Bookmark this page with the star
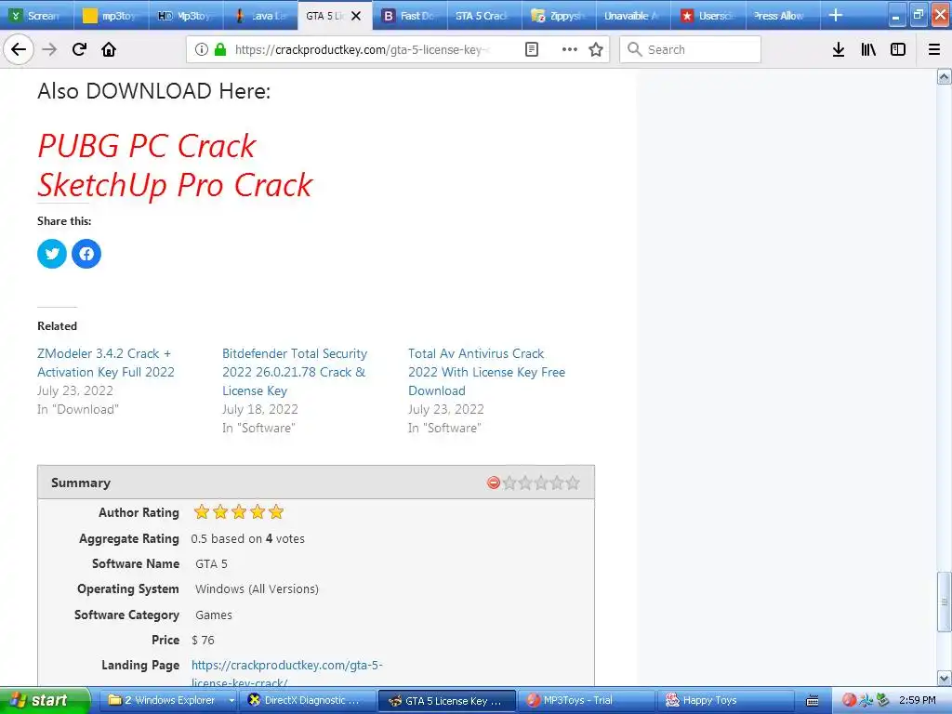The width and height of the screenshot is (952, 714). [596, 49]
